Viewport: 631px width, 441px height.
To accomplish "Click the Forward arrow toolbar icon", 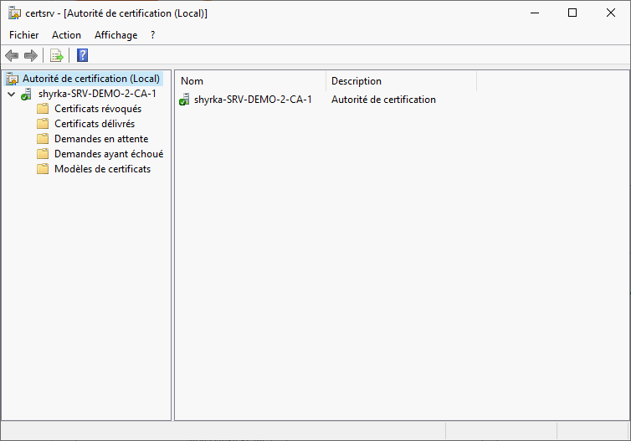I will [31, 56].
